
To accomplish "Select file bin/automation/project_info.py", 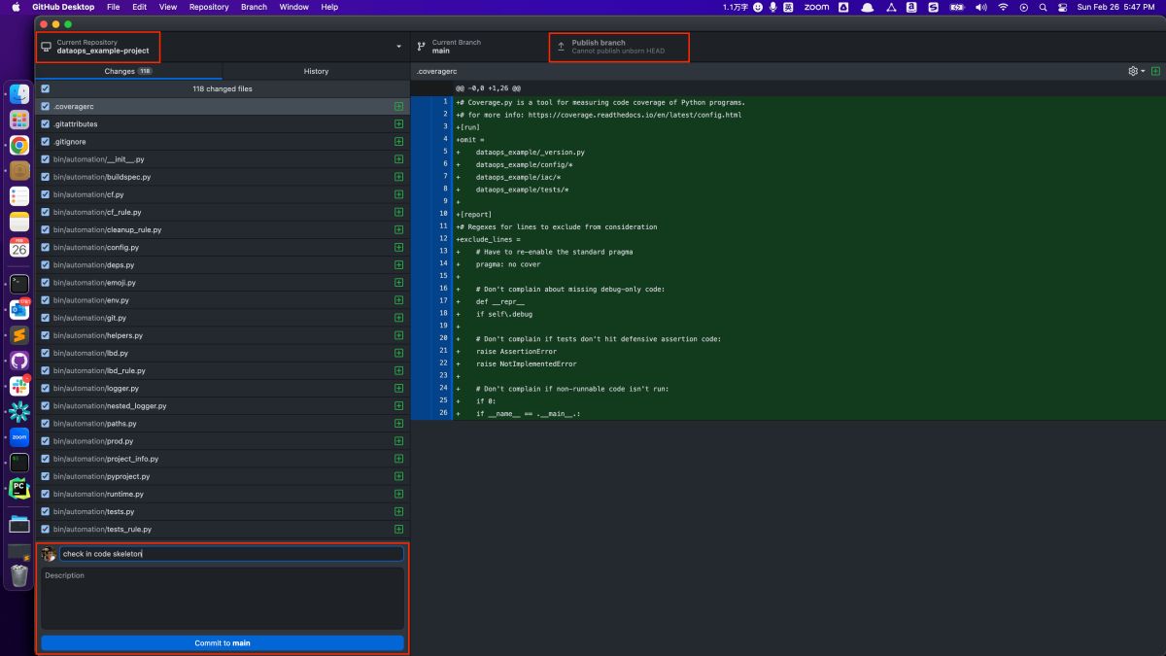I will [222, 459].
